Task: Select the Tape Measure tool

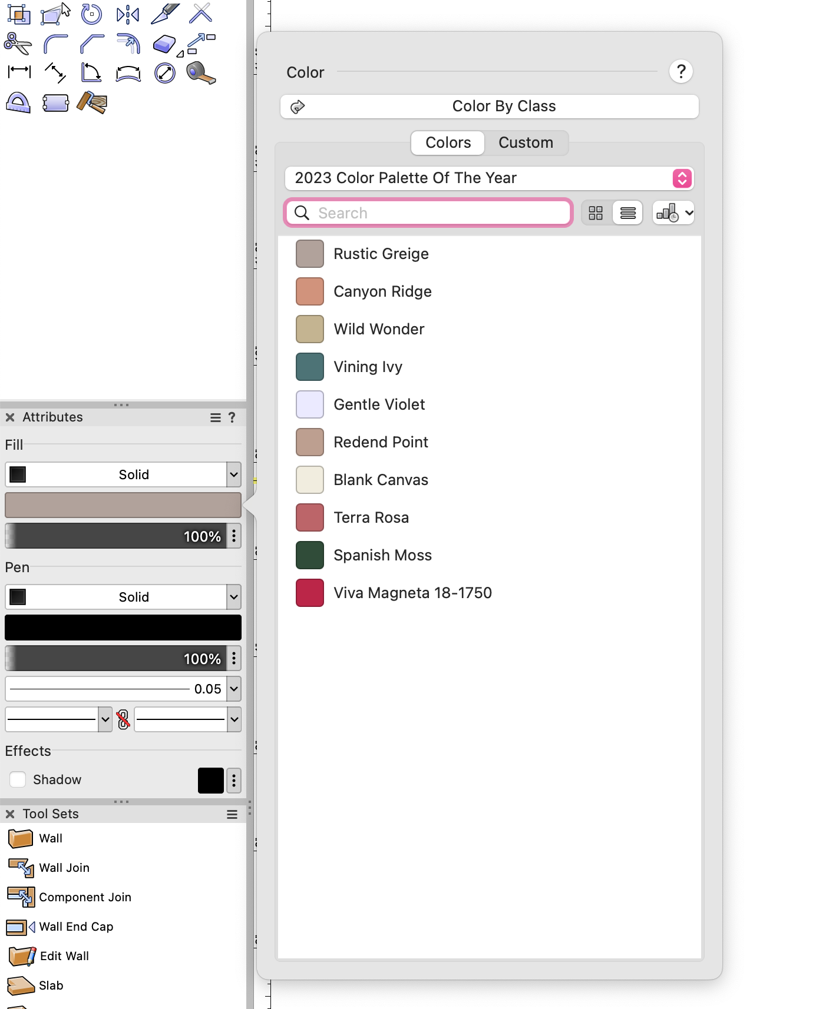Action: tap(201, 73)
